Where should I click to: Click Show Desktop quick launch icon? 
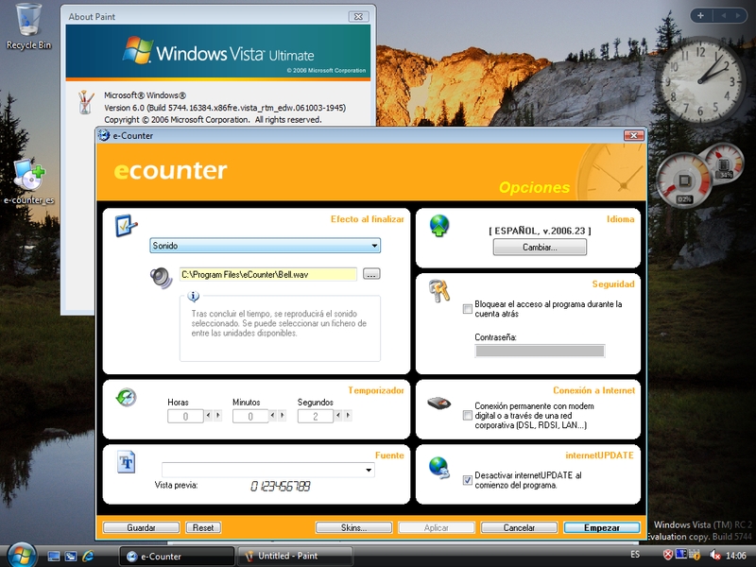(x=54, y=557)
